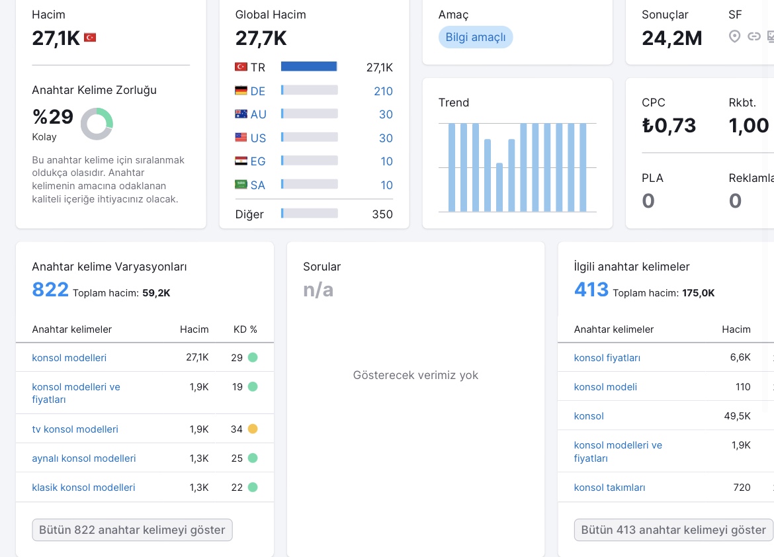This screenshot has height=557, width=774.
Task: Open the 822 variations count link
Action: pos(50,290)
